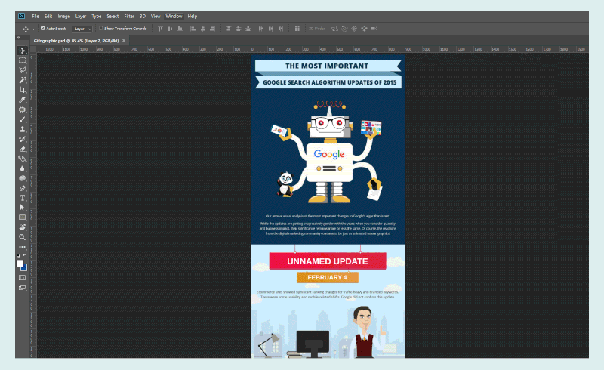Viewport: 604px width, 370px height.
Task: Activate the Zoom tool
Action: 22,237
